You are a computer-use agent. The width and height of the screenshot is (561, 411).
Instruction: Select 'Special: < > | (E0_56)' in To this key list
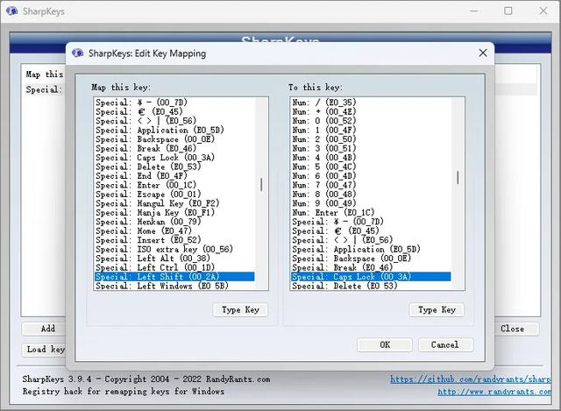click(371, 240)
